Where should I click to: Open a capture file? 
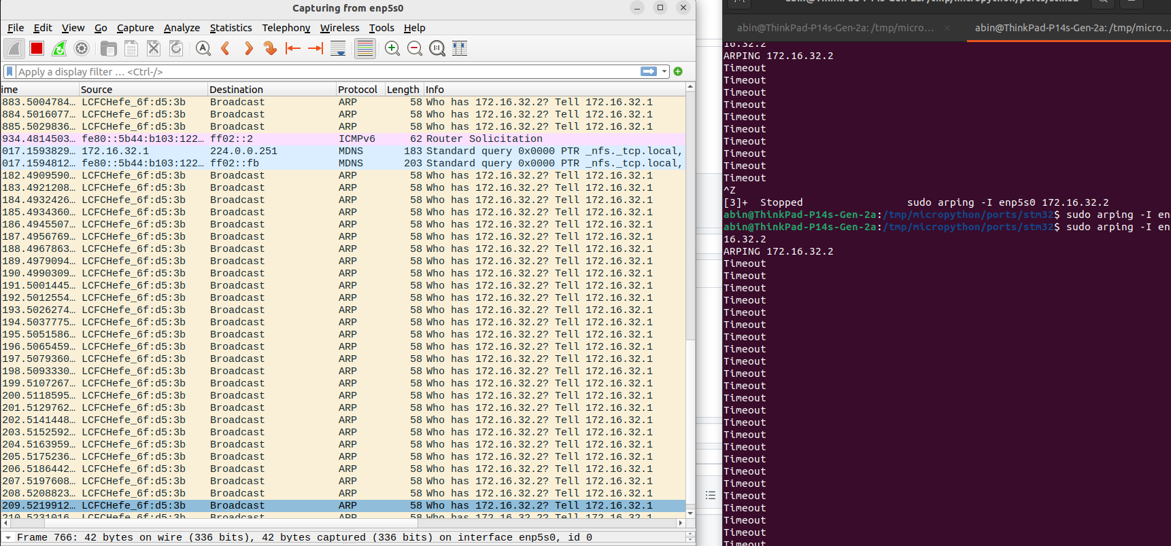[x=108, y=48]
